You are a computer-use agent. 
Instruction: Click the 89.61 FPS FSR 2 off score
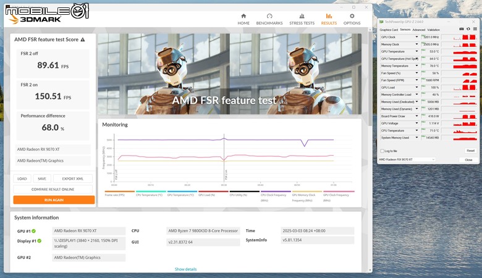tap(53, 65)
